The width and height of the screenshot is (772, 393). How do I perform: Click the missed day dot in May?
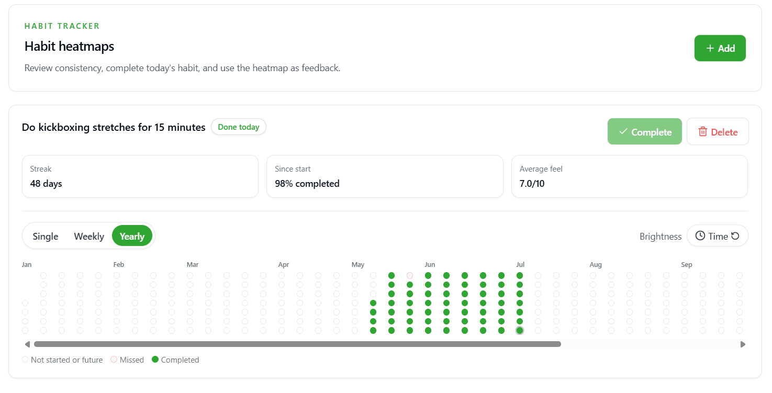410,275
